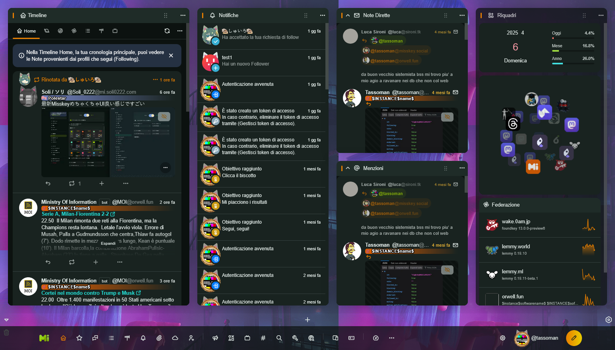
Task: Open Drive using the cloud icon
Action: pos(175,338)
